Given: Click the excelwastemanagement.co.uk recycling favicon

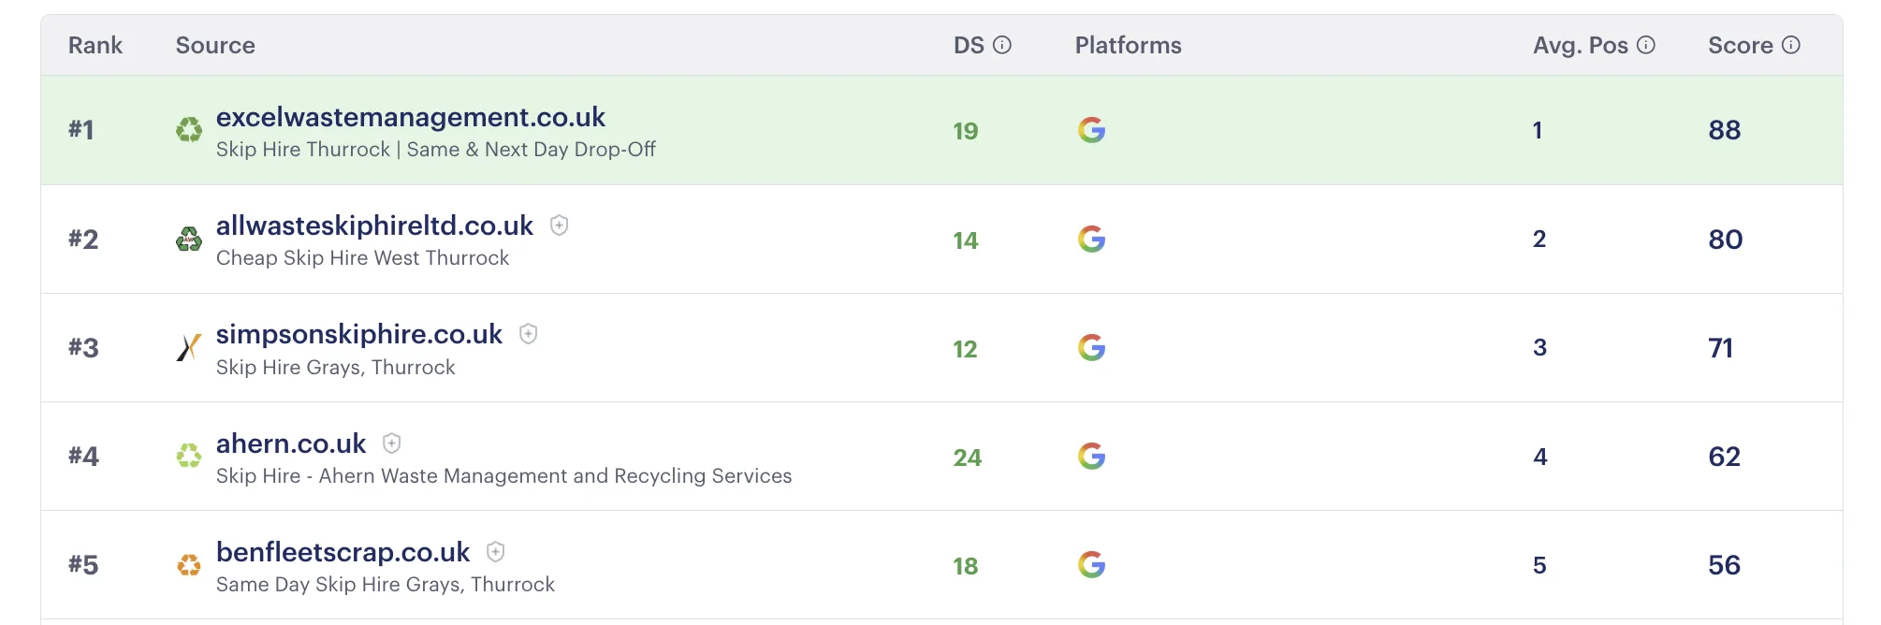Looking at the screenshot, I should pos(190,131).
